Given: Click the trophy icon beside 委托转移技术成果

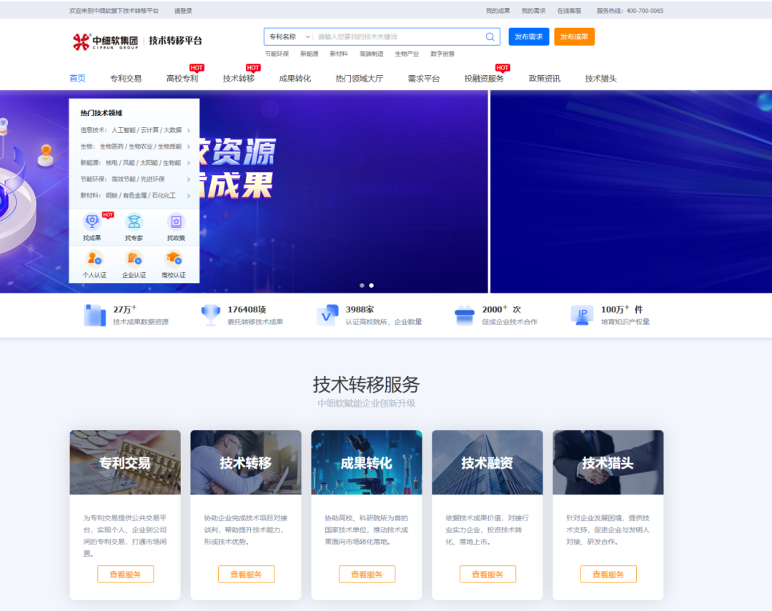Looking at the screenshot, I should [x=210, y=313].
